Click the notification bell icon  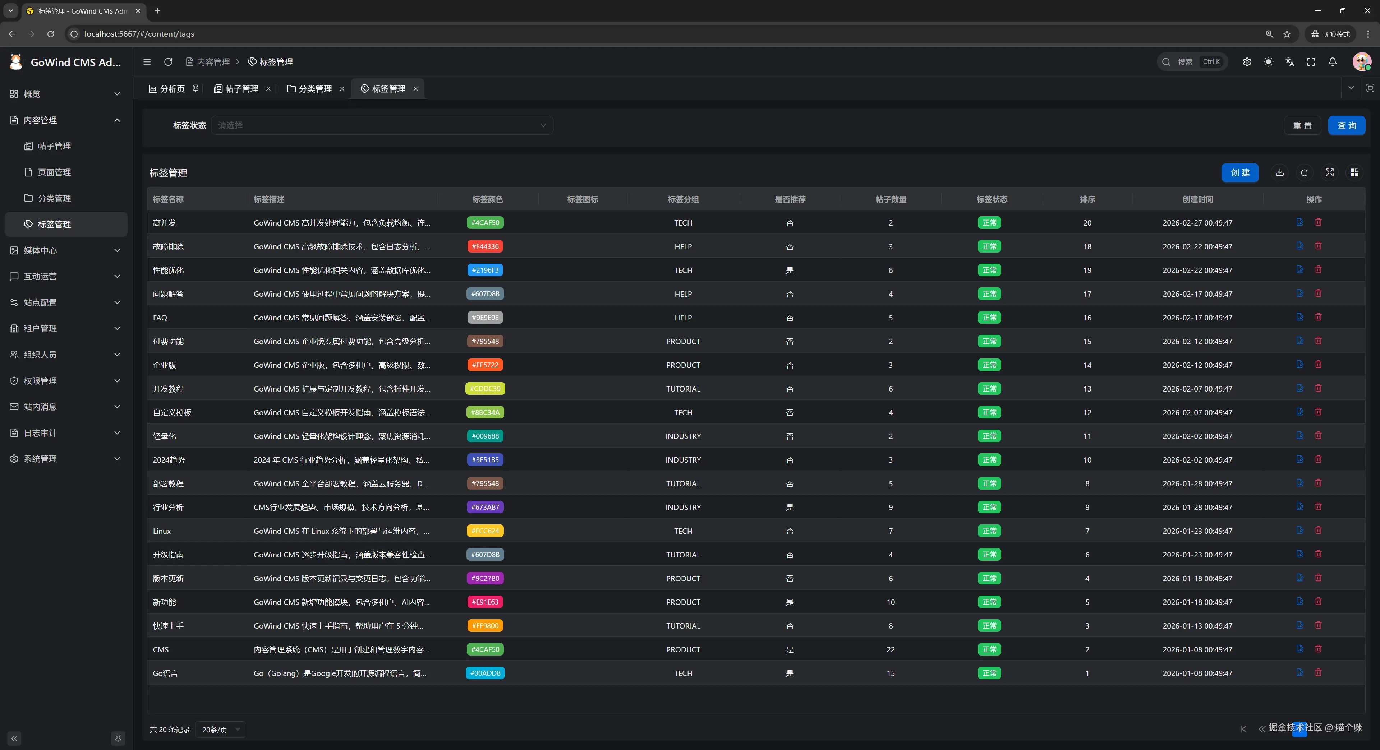click(1332, 62)
